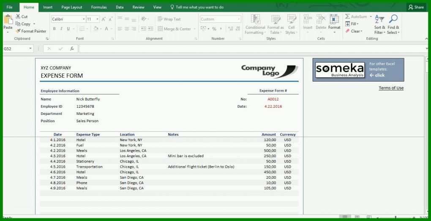Open the Format cells menu
This screenshot has height=221, width=431.
tap(334, 23)
